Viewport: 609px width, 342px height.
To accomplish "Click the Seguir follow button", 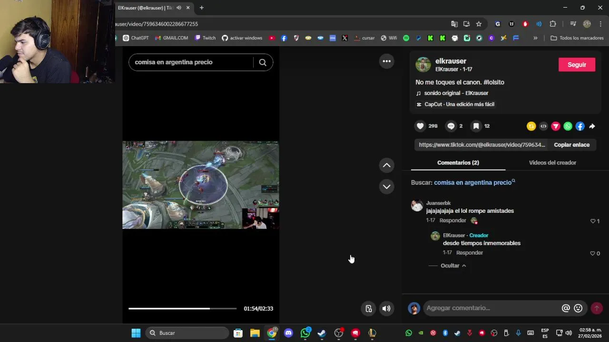I will click(577, 65).
